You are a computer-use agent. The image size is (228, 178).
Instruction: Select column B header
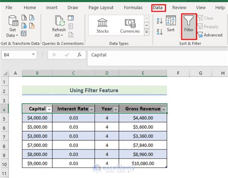point(37,73)
